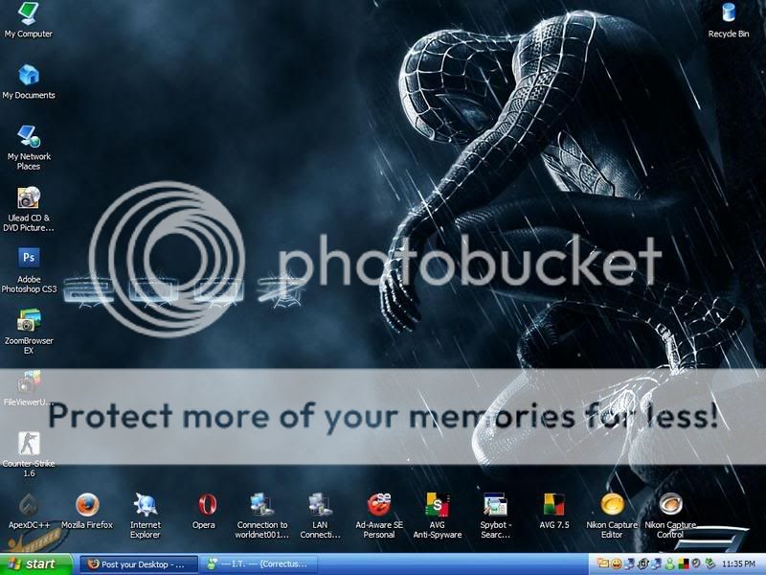Image resolution: width=766 pixels, height=575 pixels.
Task: Select the LAN Connection shortcut icon
Action: [320, 516]
